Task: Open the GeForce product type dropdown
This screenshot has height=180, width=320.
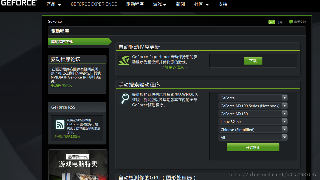Action: (x=253, y=98)
